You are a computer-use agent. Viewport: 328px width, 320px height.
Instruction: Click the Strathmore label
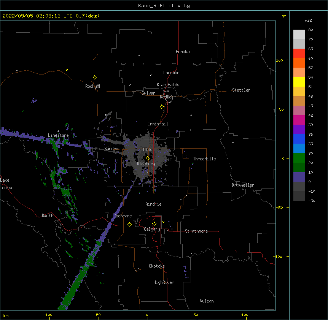196,231
